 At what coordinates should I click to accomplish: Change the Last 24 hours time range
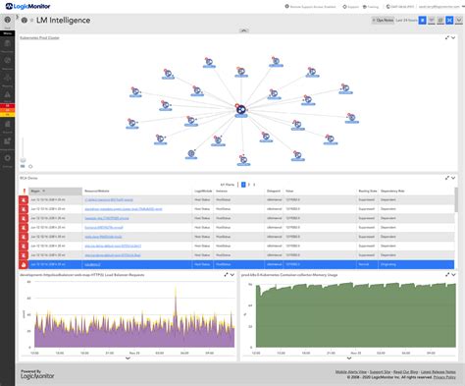[x=406, y=21]
